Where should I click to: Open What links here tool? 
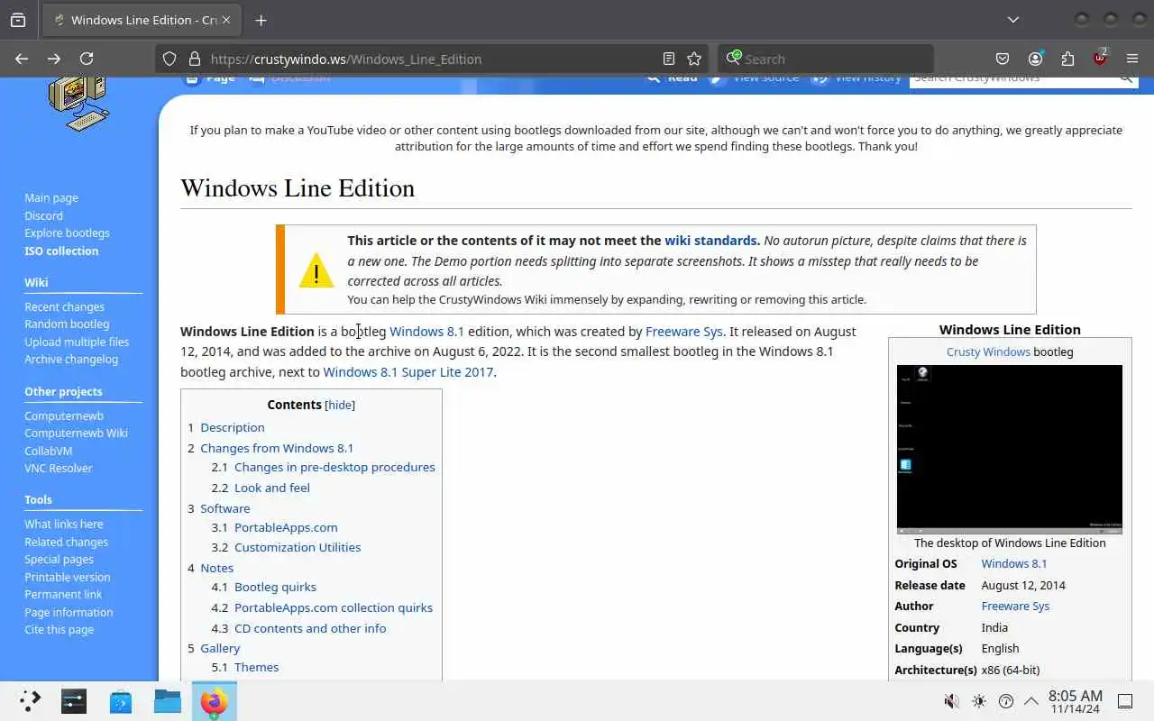pyautogui.click(x=63, y=525)
